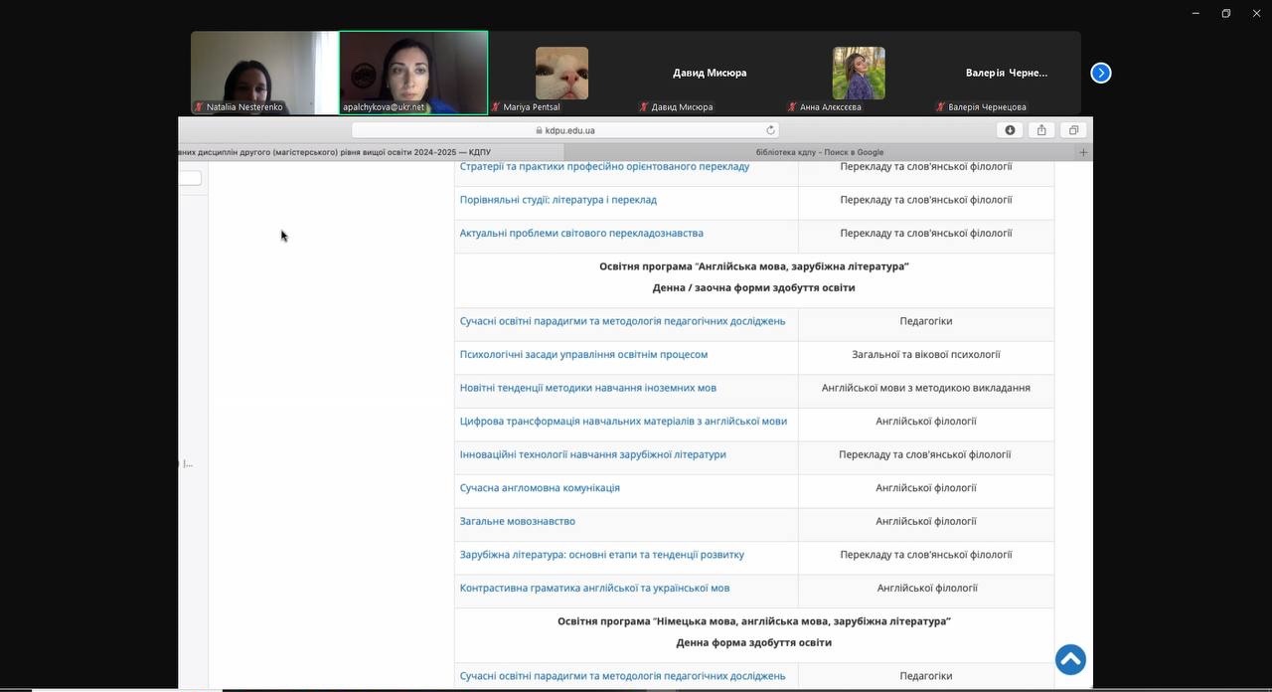Click the scroll-to-top round arrow button
This screenshot has width=1272, height=692.
pyautogui.click(x=1070, y=659)
